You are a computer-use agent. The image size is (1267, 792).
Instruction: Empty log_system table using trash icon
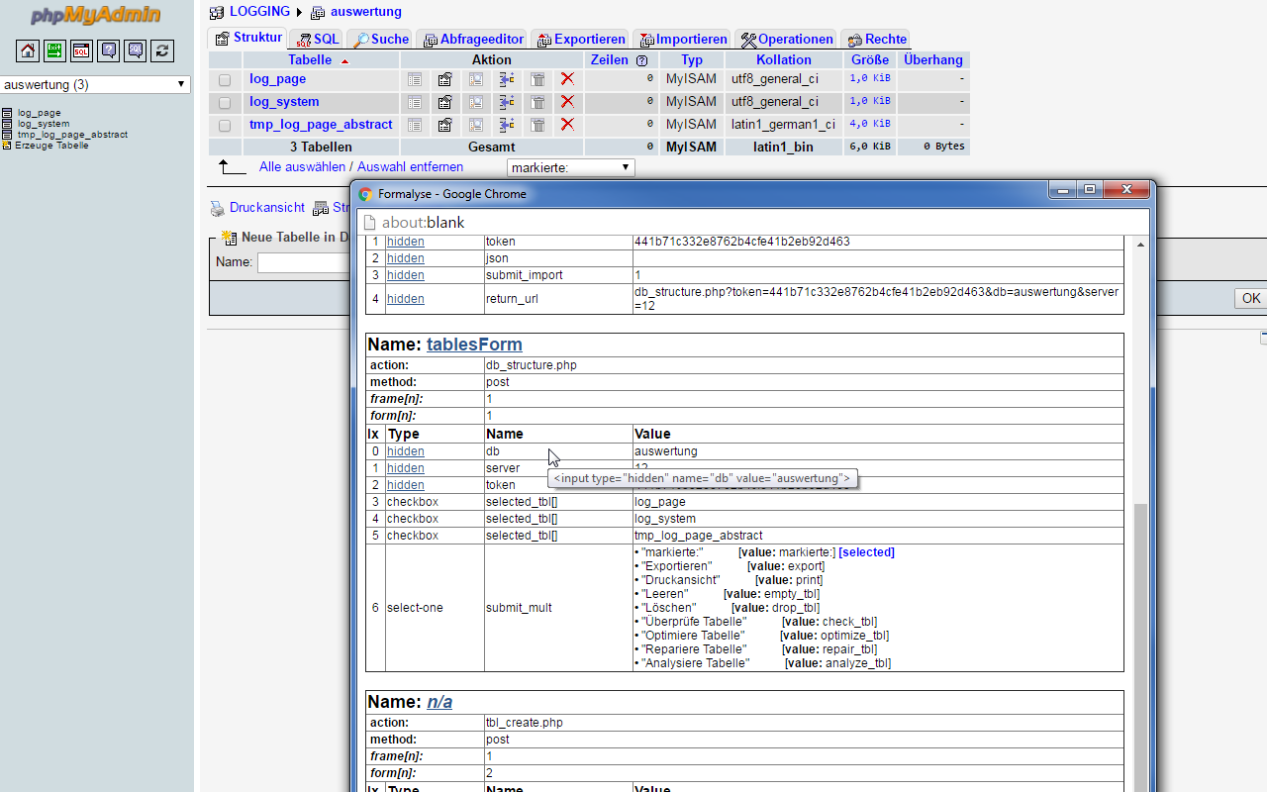(x=537, y=102)
